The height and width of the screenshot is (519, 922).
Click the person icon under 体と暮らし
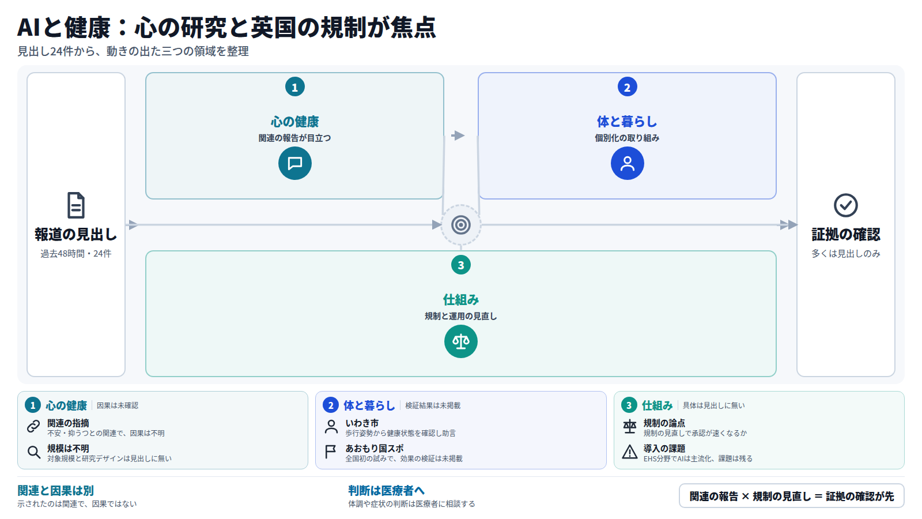point(628,163)
